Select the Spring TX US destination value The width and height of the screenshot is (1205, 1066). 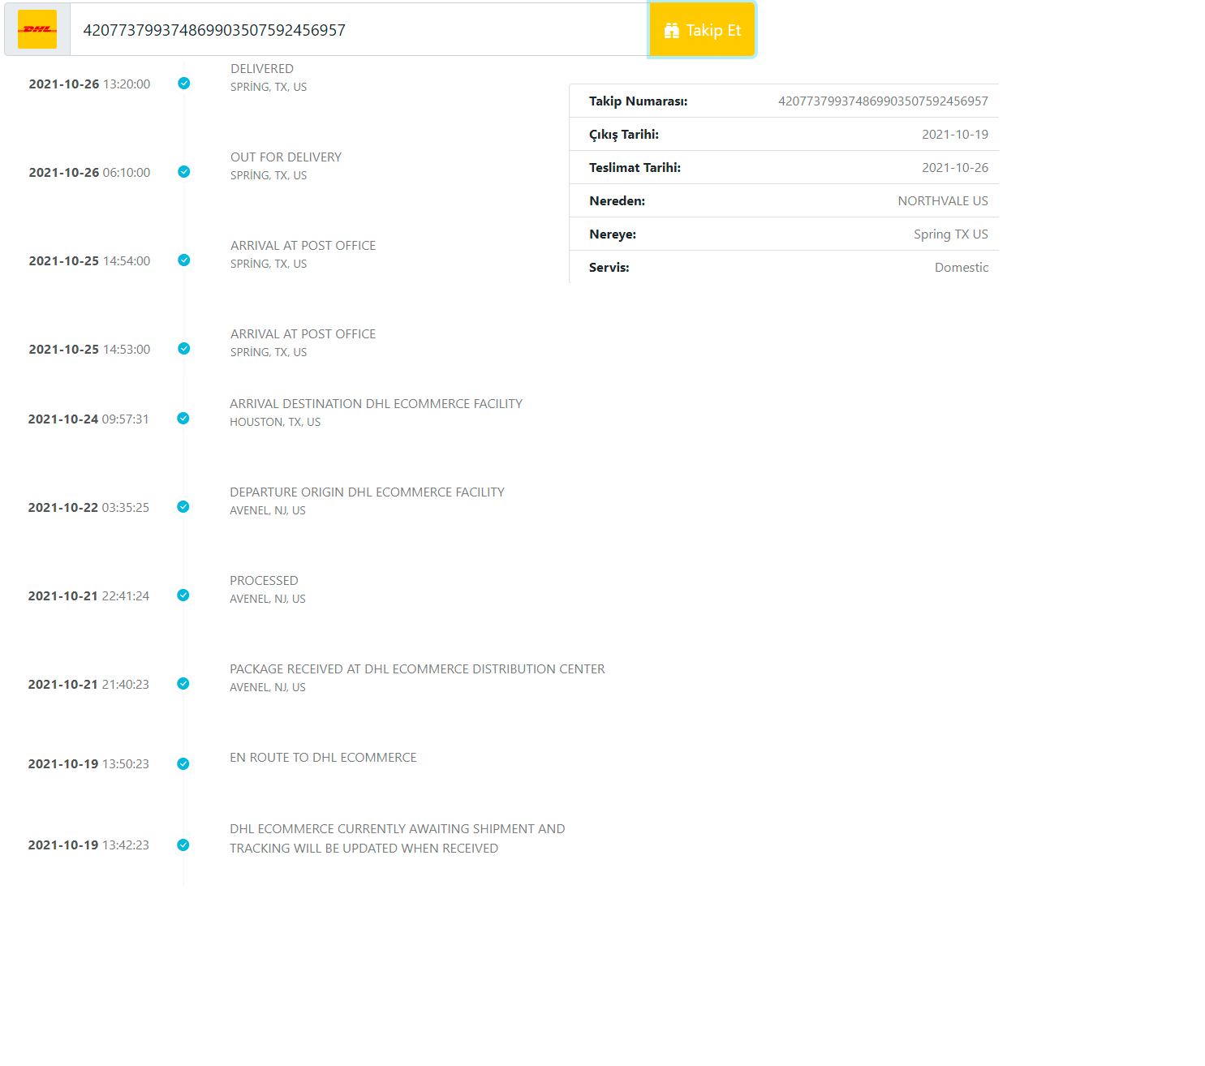(951, 234)
